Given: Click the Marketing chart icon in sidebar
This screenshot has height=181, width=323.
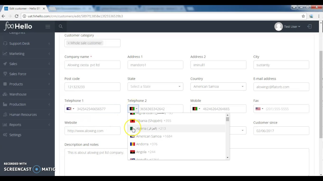Looking at the screenshot, I should click(x=5, y=54).
